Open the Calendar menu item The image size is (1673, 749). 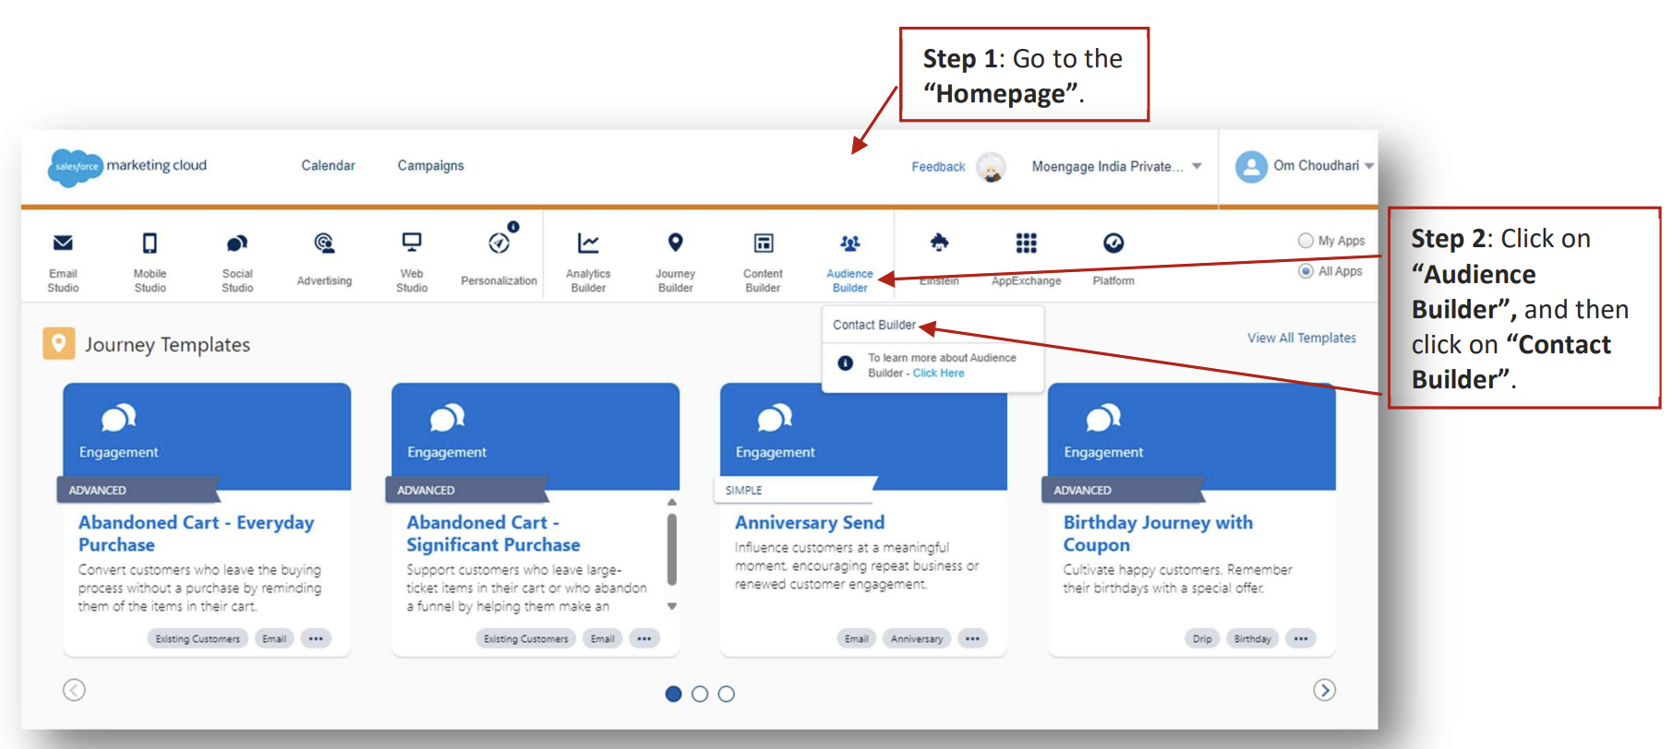click(328, 166)
